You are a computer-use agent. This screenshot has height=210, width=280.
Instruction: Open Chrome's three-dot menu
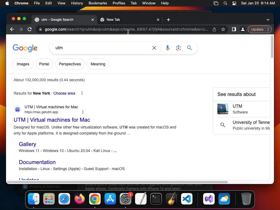pos(268,29)
